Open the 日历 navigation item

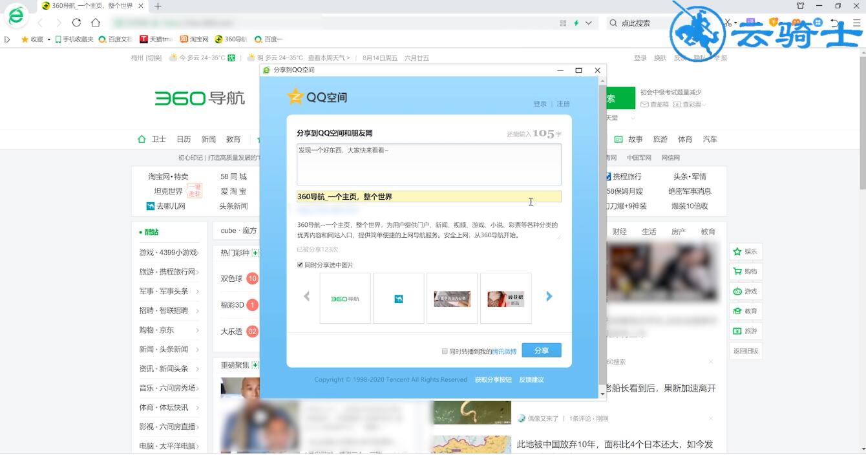184,139
